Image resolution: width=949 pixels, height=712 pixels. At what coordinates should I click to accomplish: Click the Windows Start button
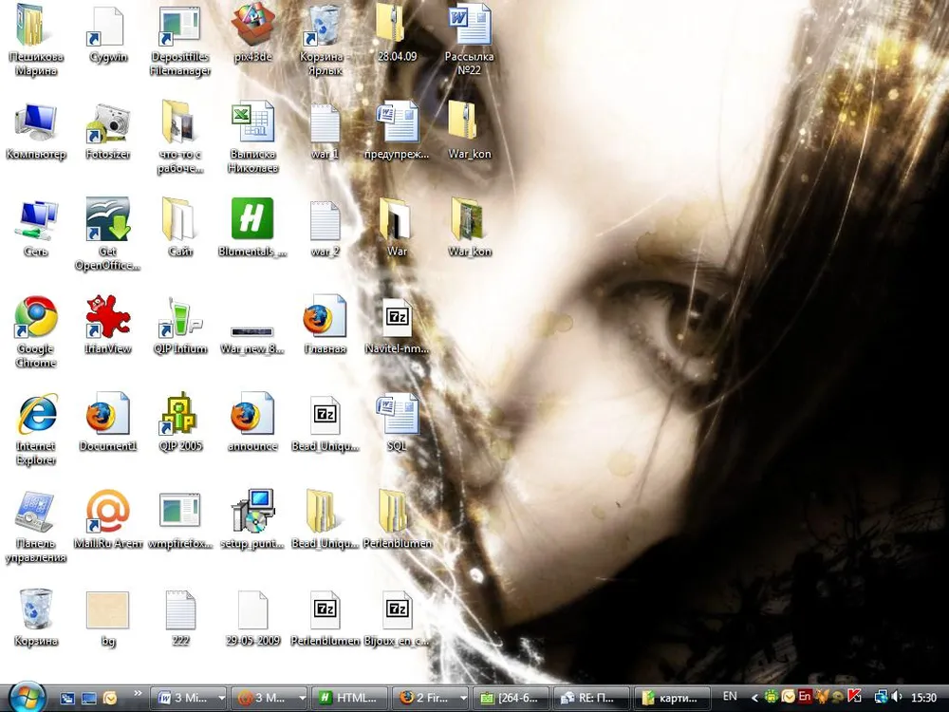point(26,696)
